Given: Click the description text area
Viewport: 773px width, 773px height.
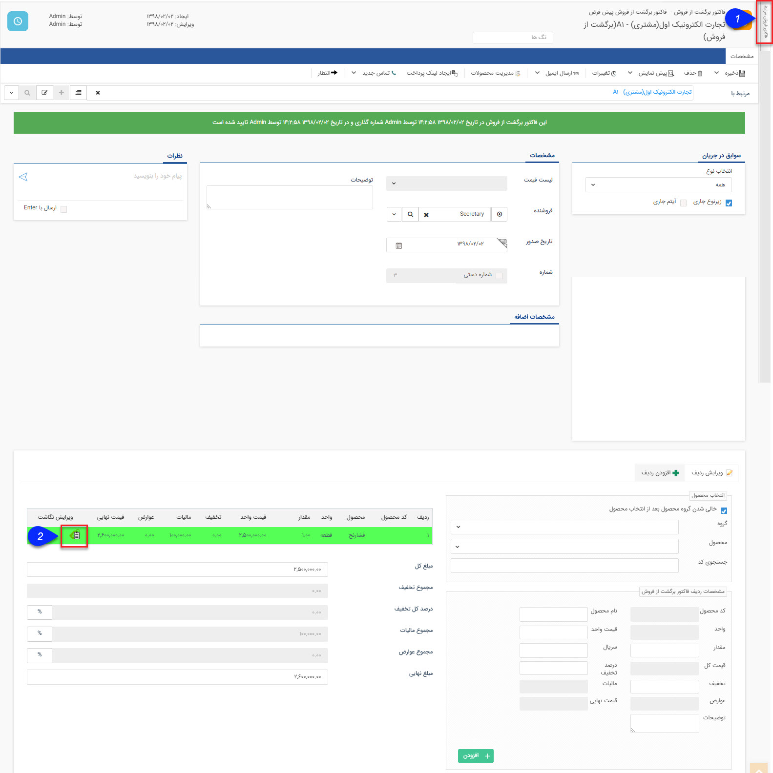Looking at the screenshot, I should coord(290,197).
